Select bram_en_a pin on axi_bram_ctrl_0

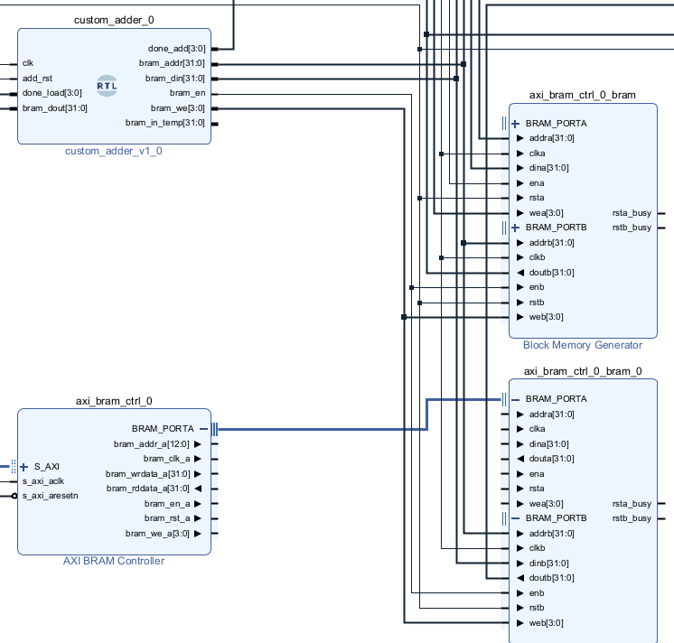point(167,504)
